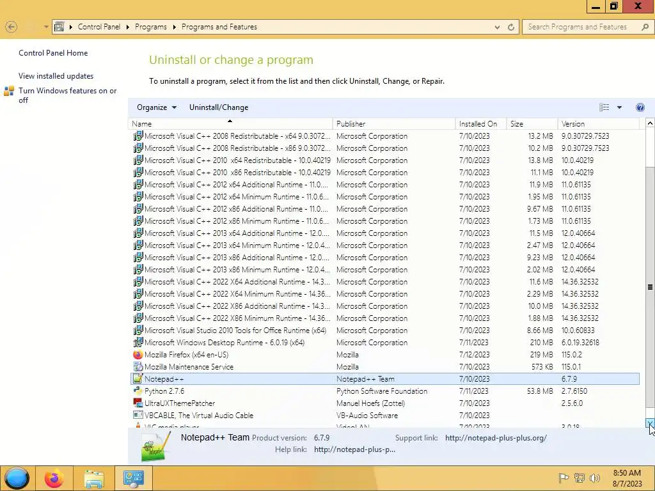Click the network tray icon

point(580,478)
